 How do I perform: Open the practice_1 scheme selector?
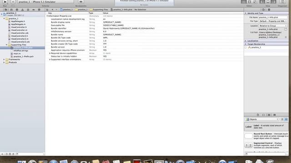[45, 2]
